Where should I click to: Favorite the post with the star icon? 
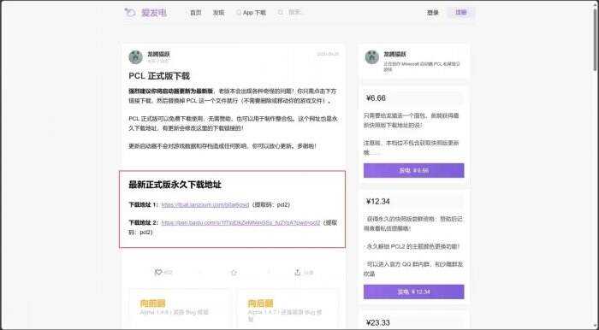point(234,273)
